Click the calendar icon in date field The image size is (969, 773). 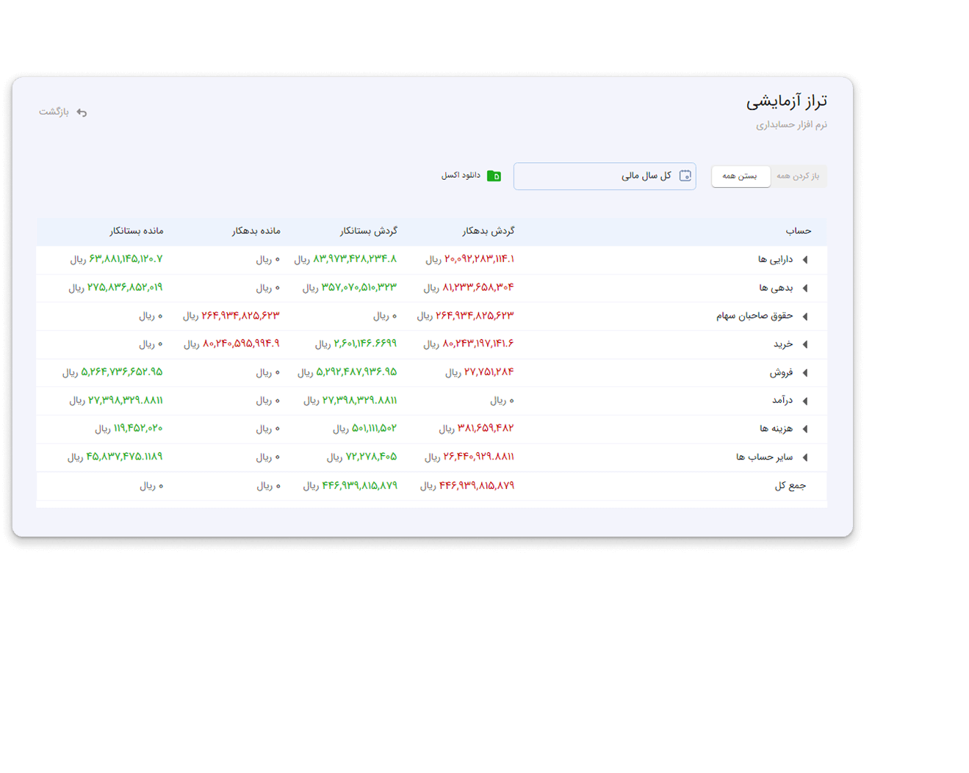(685, 175)
